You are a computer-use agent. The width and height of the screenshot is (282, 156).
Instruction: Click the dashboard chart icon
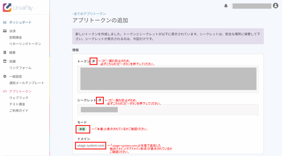(5, 22)
